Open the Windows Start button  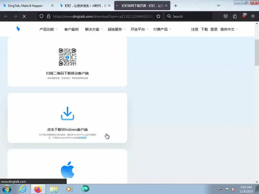click(7, 189)
